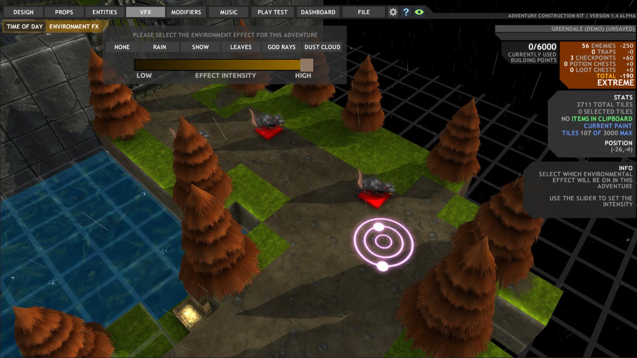The image size is (637, 358).
Task: Select the Dust Cloud effect
Action: (322, 47)
